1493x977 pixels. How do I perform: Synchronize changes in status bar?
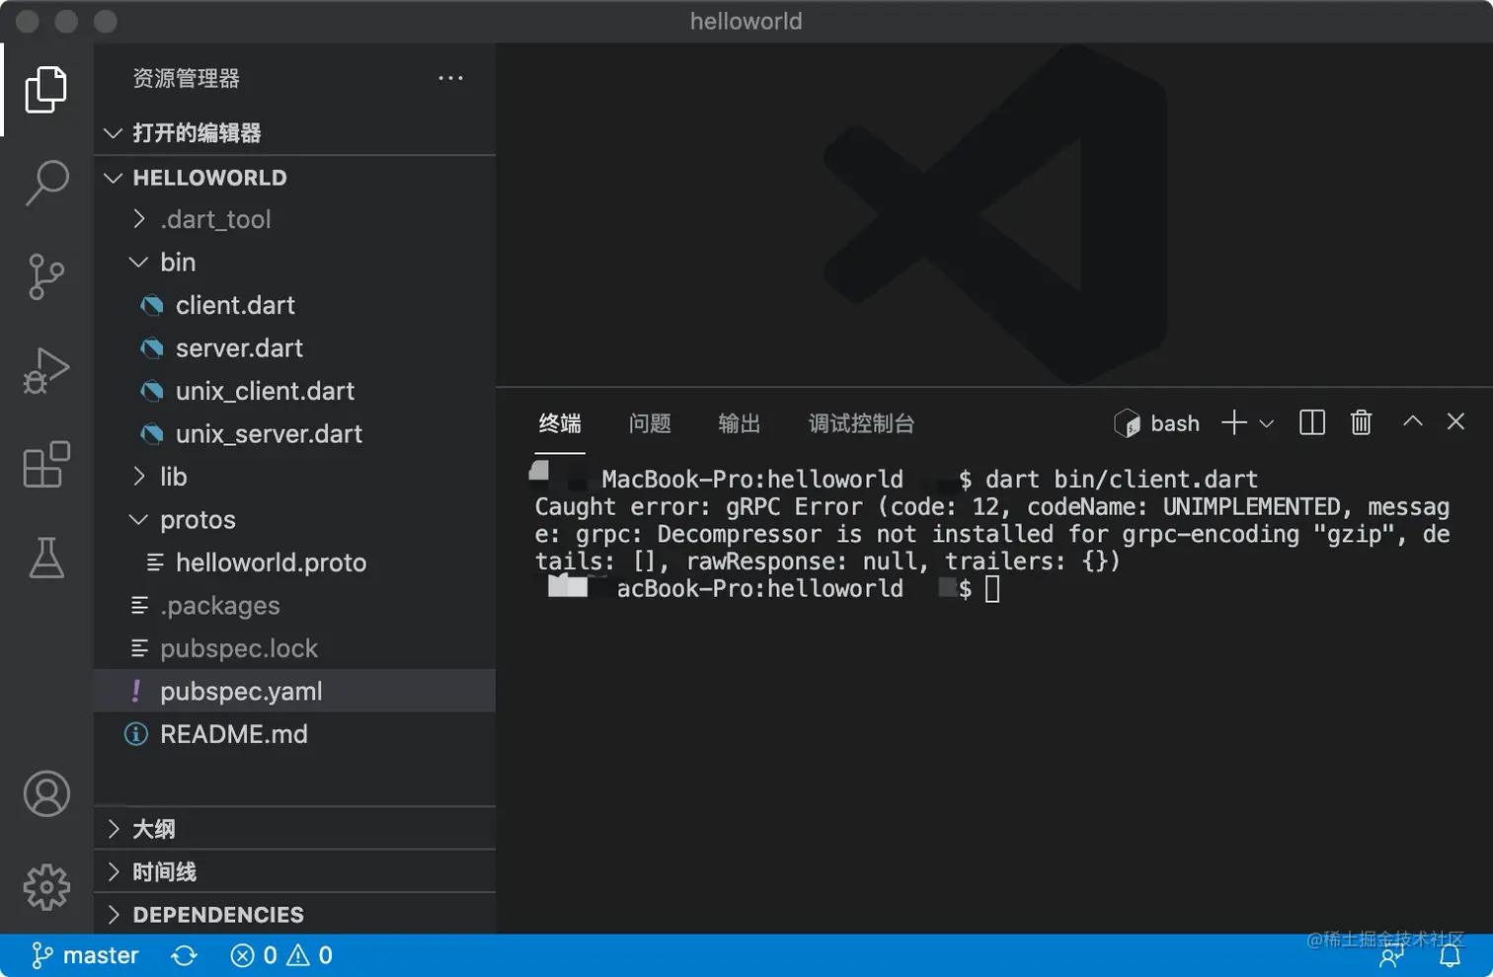coord(184,955)
